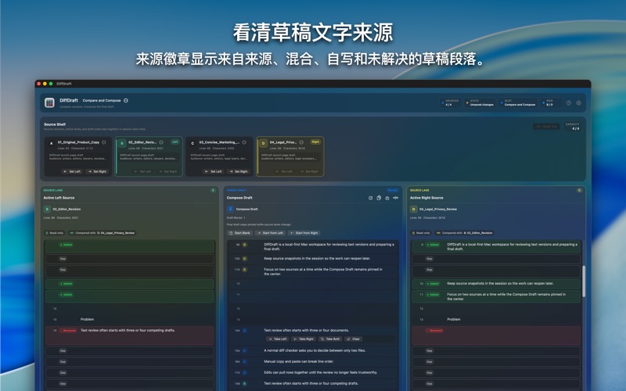Clear draft row 14A
The height and width of the screenshot is (391, 626).
(x=353, y=339)
